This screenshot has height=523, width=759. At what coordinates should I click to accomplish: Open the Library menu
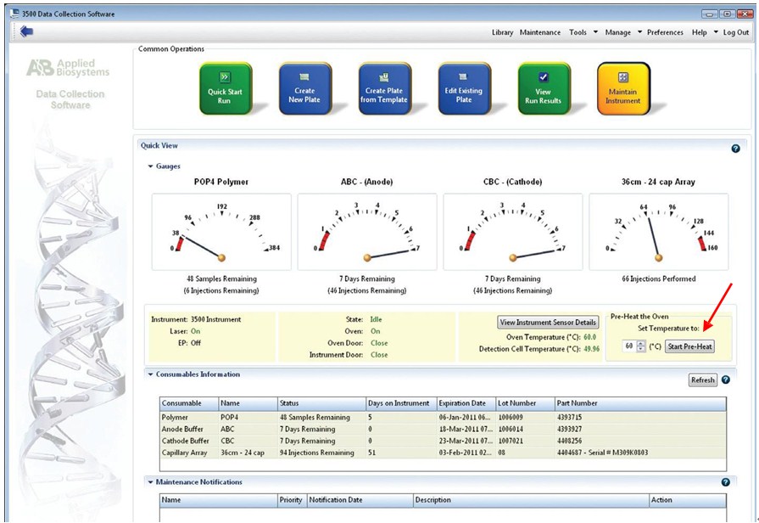coord(502,32)
